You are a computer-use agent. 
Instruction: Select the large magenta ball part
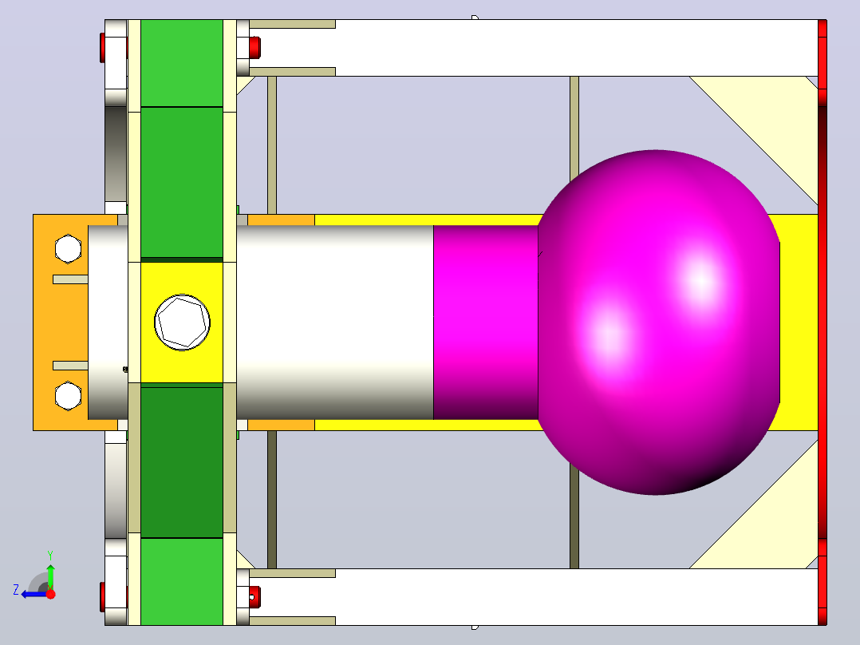659,322
